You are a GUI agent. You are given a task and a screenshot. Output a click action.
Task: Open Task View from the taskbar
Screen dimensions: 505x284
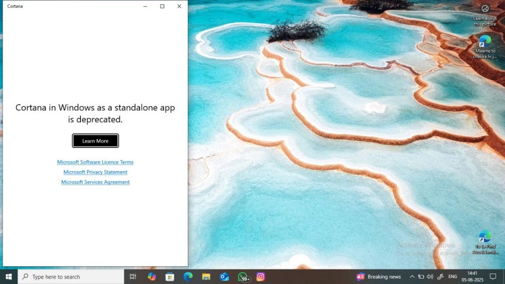pos(133,277)
